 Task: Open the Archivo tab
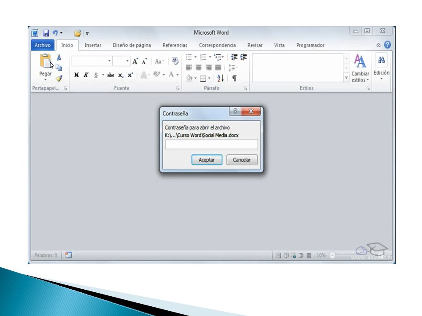coord(43,45)
